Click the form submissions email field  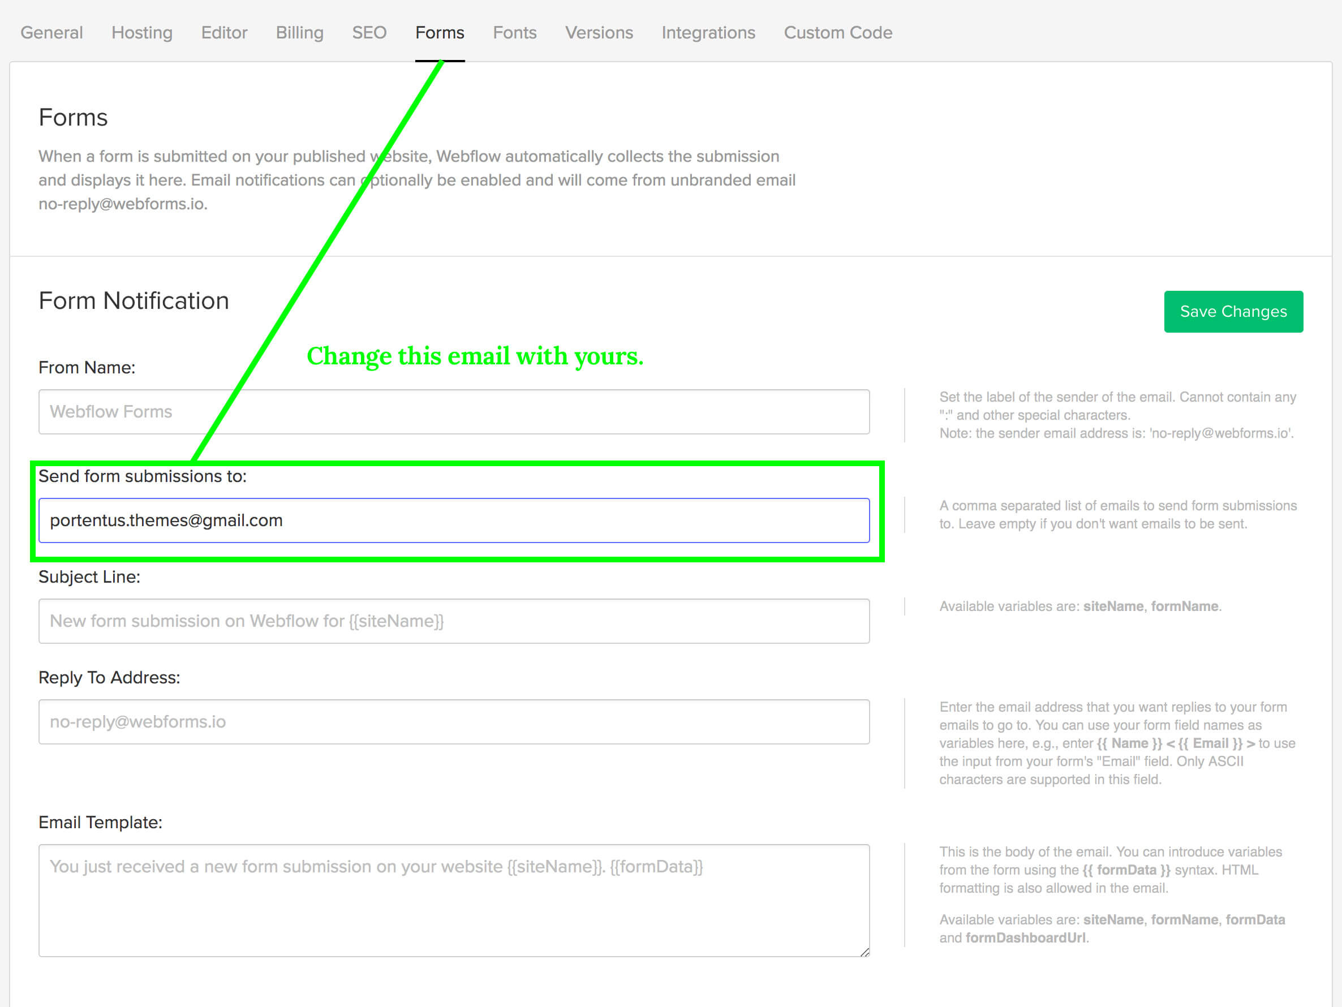[454, 520]
